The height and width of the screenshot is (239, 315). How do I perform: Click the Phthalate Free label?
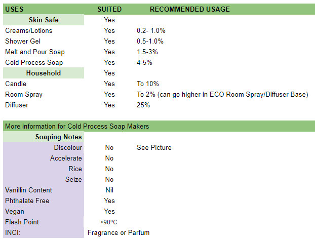27,201
